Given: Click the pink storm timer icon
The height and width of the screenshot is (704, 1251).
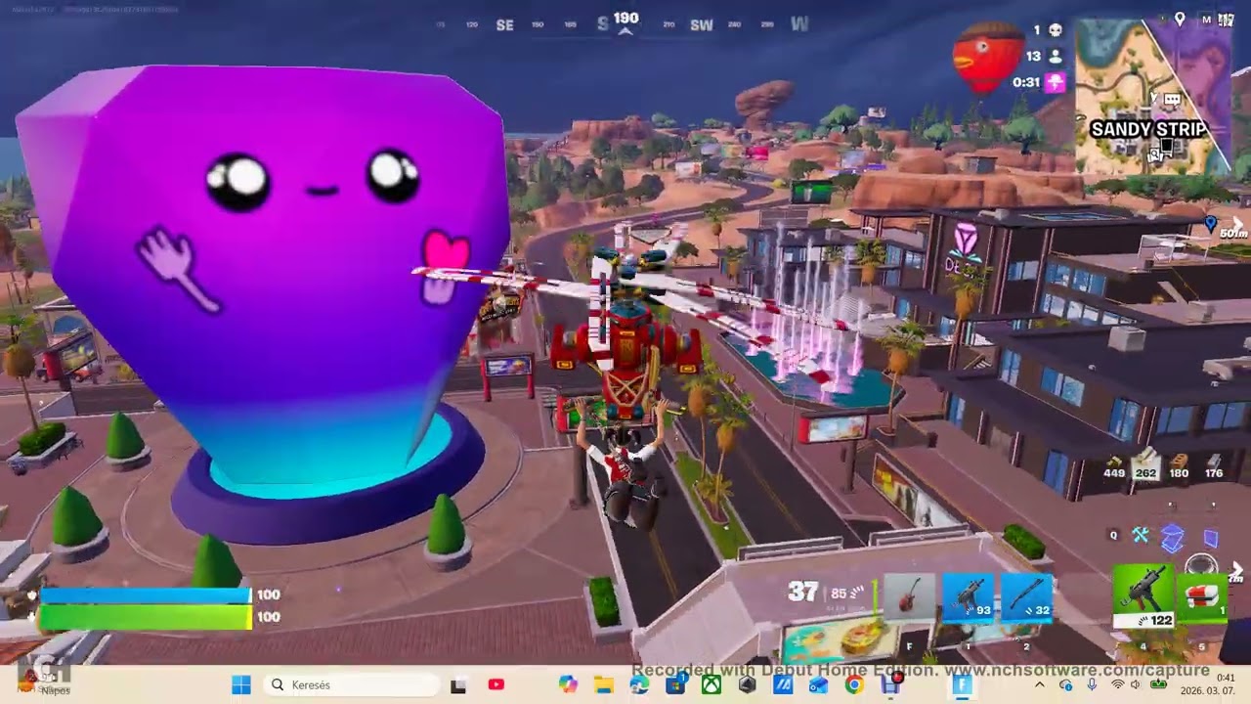Looking at the screenshot, I should coord(1056,82).
